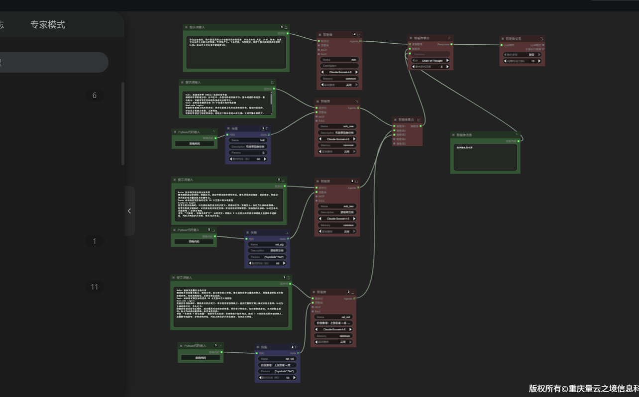Click the collapse dot on 智能体交易 node header
This screenshot has width=639, height=397.
(x=503, y=38)
